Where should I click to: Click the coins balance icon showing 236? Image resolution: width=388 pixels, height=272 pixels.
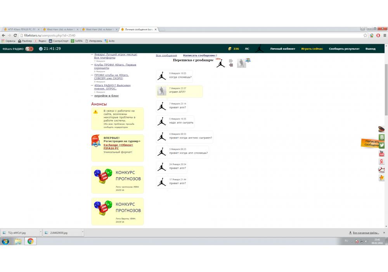click(230, 49)
